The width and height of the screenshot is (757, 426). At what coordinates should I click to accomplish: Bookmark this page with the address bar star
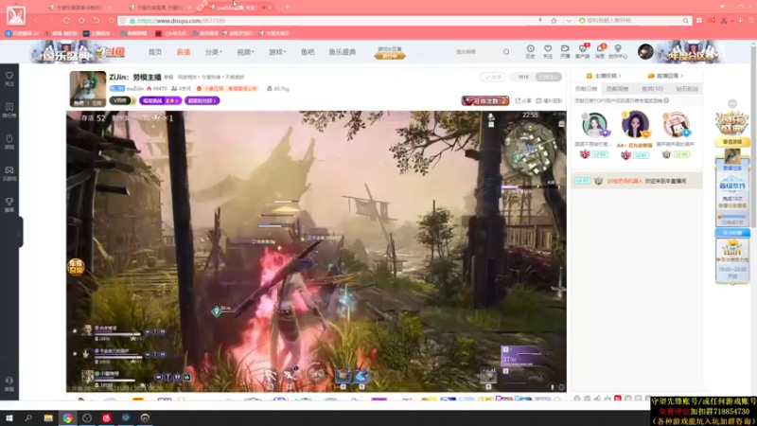click(x=554, y=21)
